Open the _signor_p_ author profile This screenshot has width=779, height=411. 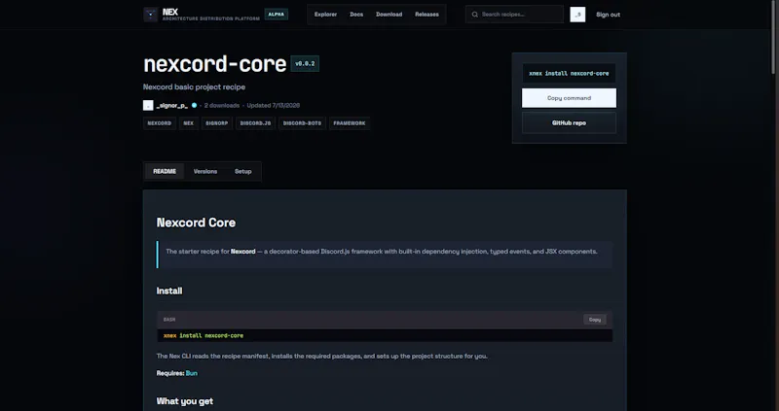point(172,105)
